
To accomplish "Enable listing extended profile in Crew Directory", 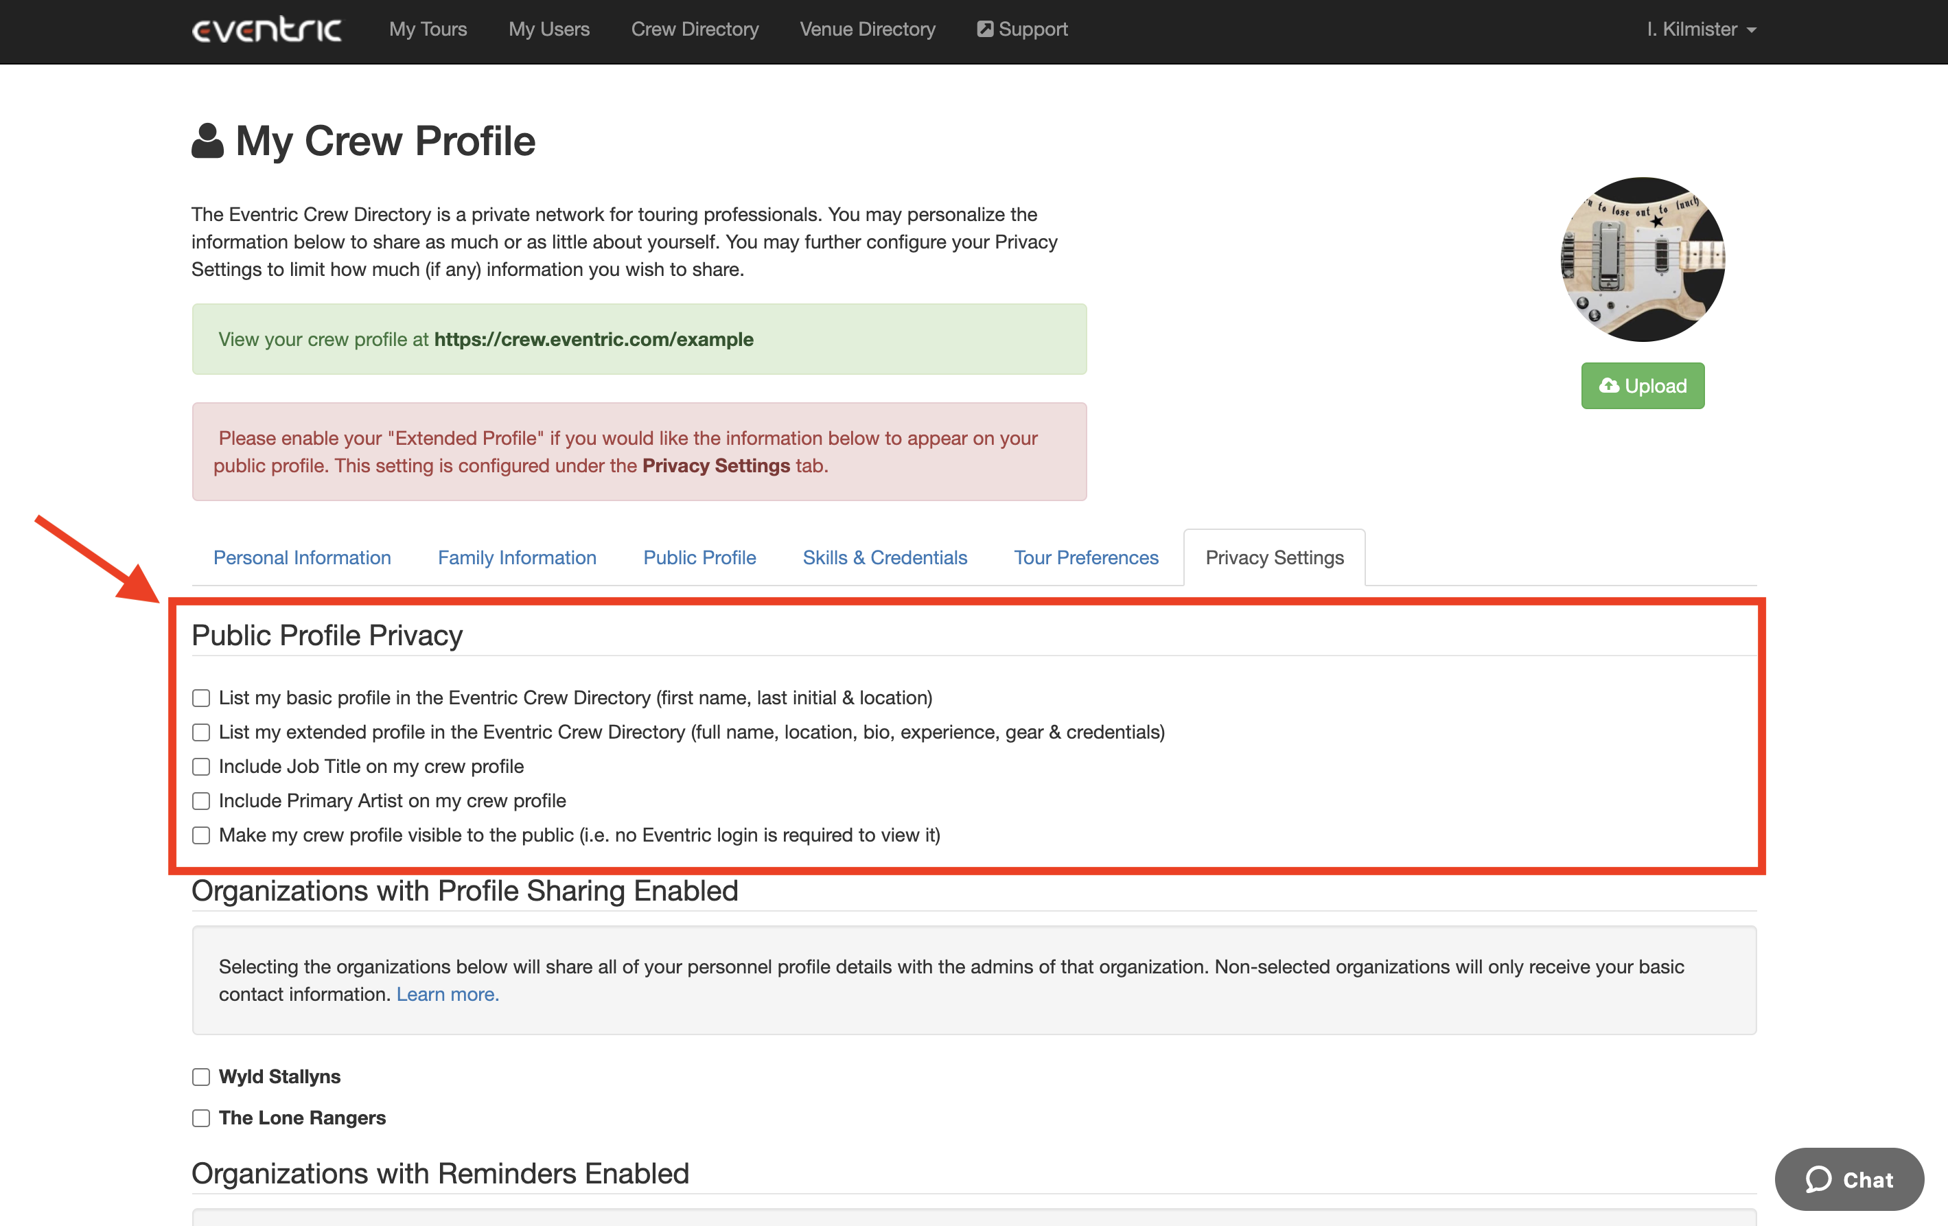I will point(200,732).
